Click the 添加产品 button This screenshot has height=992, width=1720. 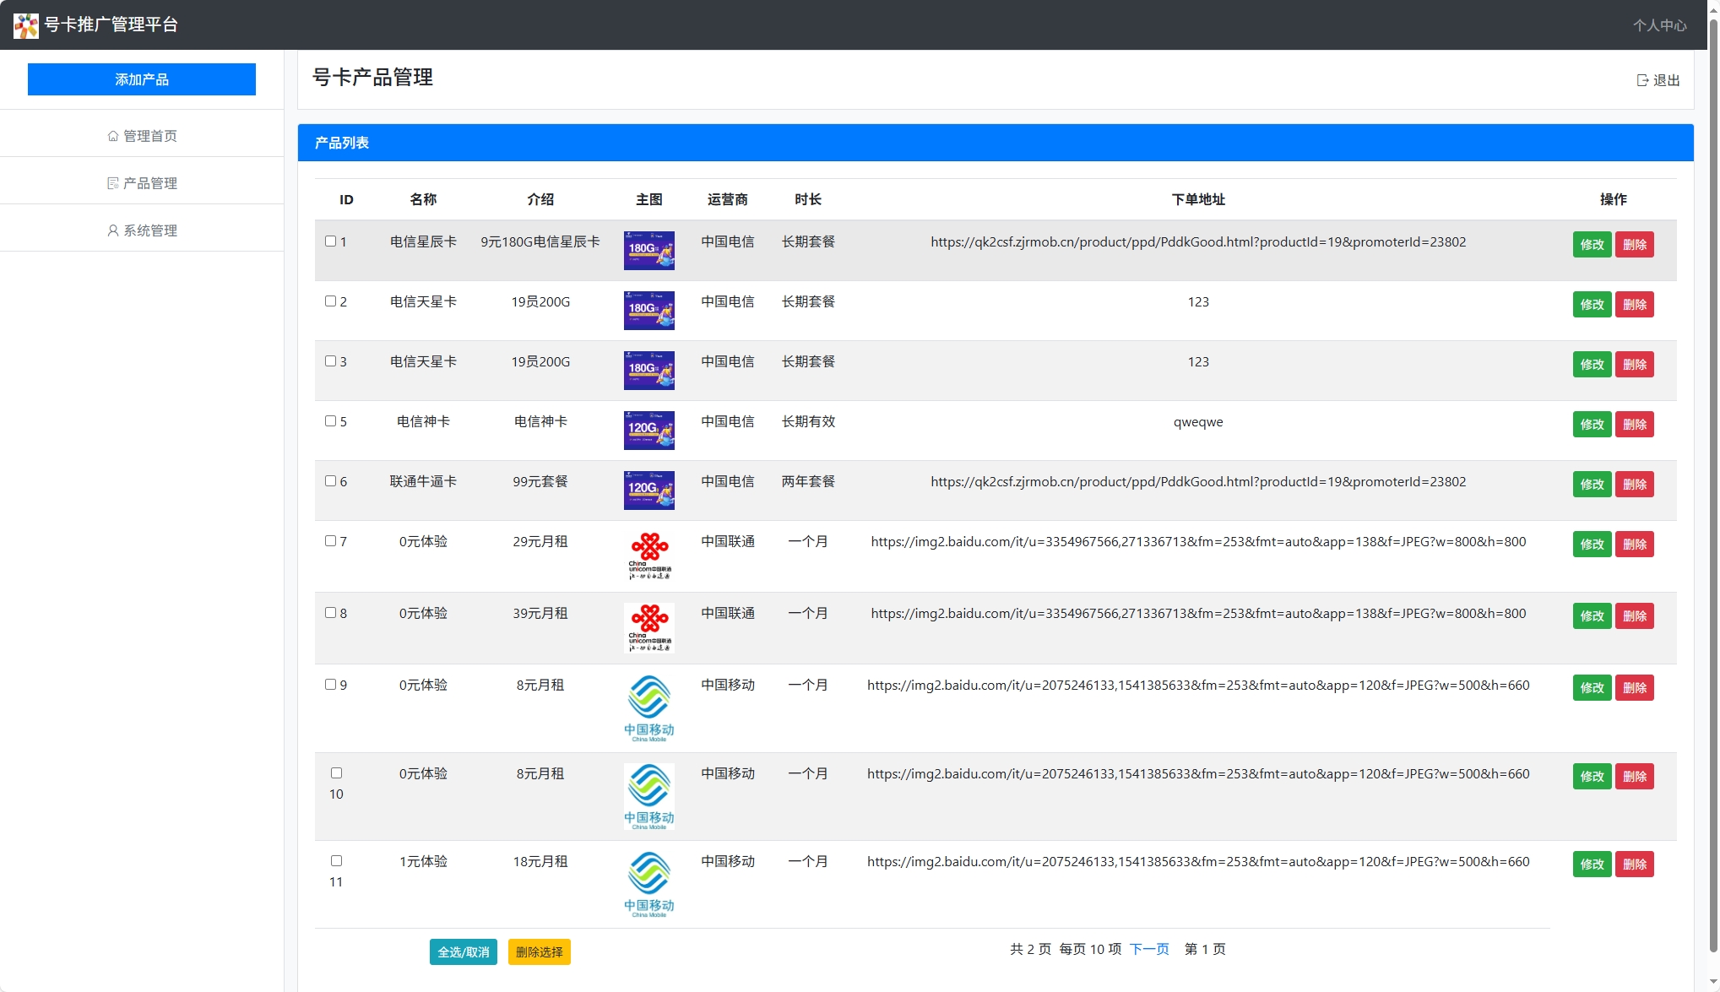(x=142, y=79)
